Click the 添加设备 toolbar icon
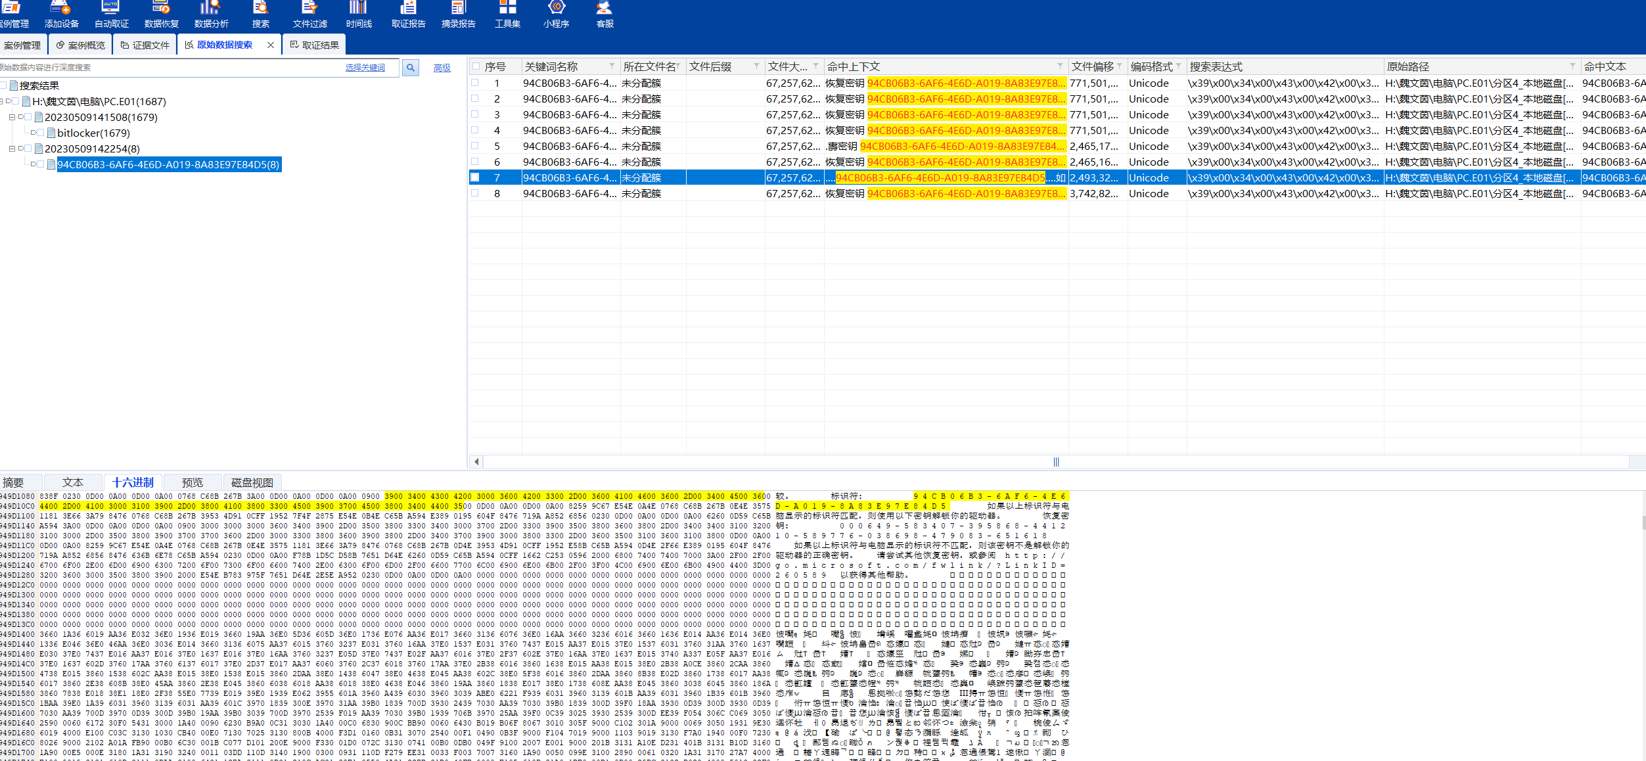 coord(61,13)
